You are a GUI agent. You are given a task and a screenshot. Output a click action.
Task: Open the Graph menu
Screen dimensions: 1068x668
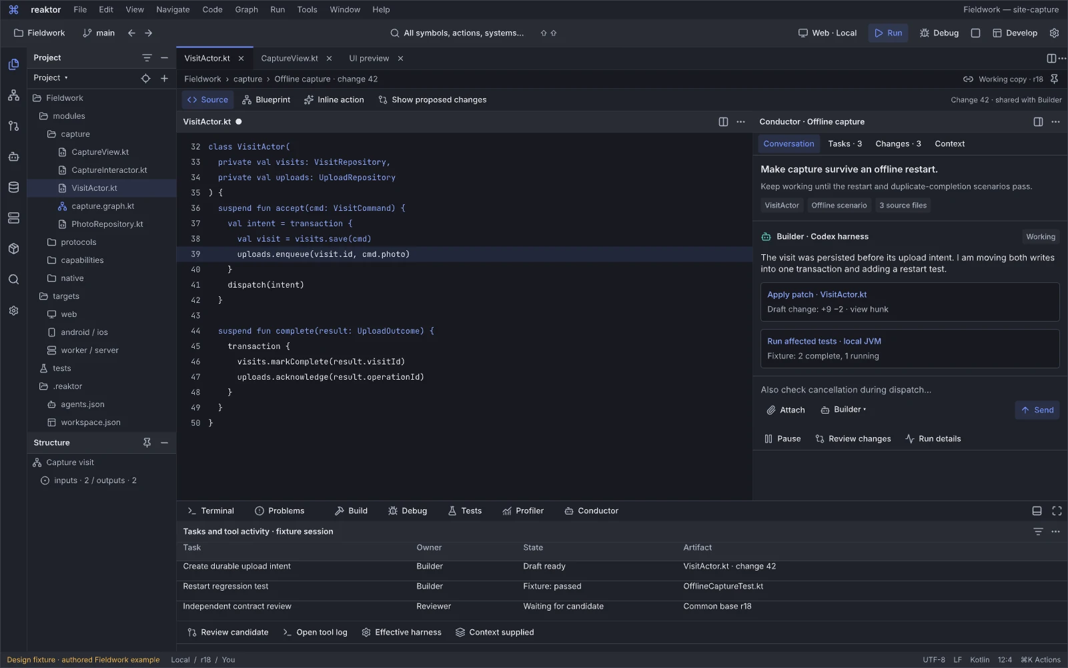coord(246,9)
